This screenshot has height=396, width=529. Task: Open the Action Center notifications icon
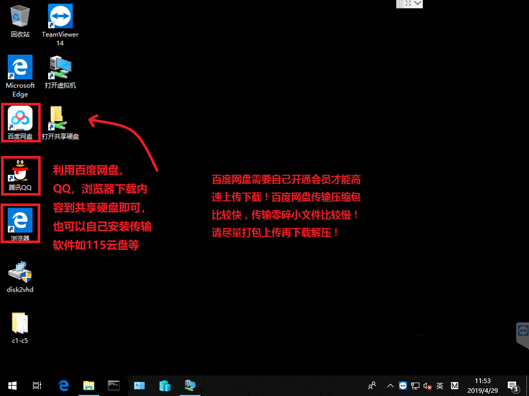coord(512,386)
